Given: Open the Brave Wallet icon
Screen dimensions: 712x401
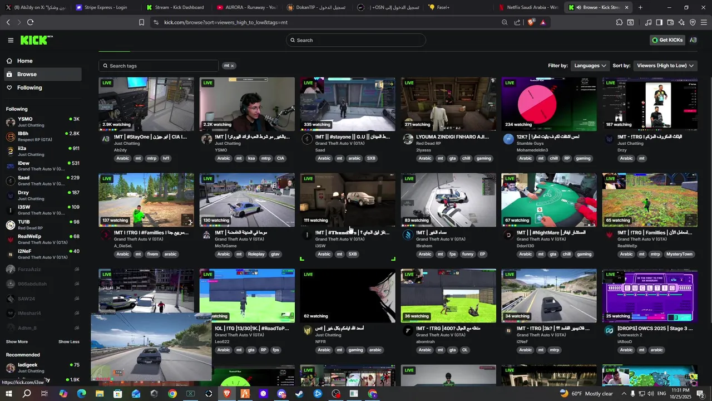Looking at the screenshot, I should click(x=670, y=22).
